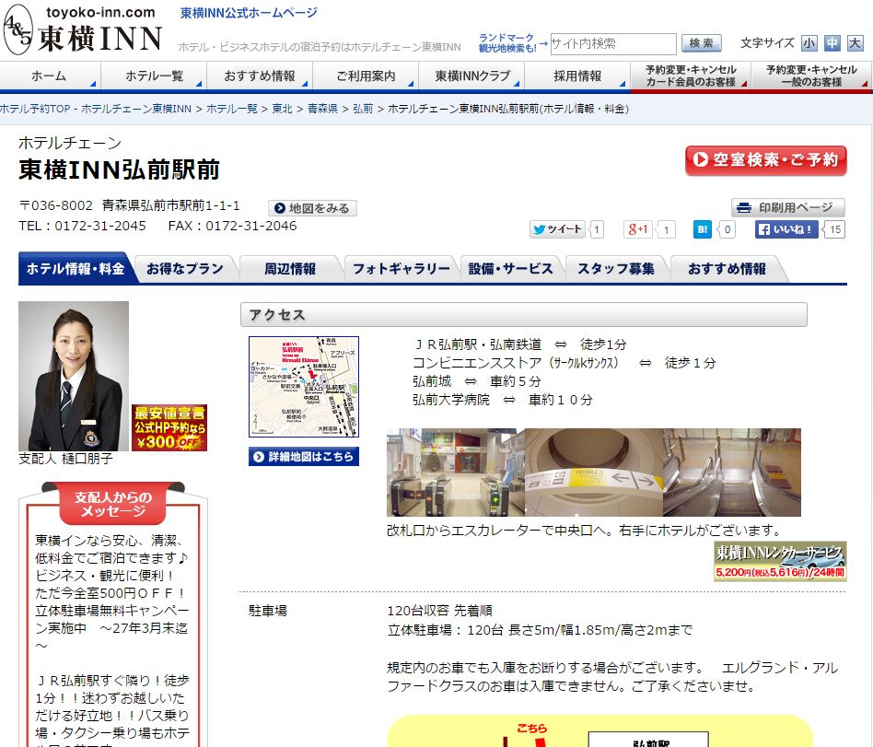The image size is (873, 747).
Task: Switch to 設備・サービス tab
Action: coord(510,269)
